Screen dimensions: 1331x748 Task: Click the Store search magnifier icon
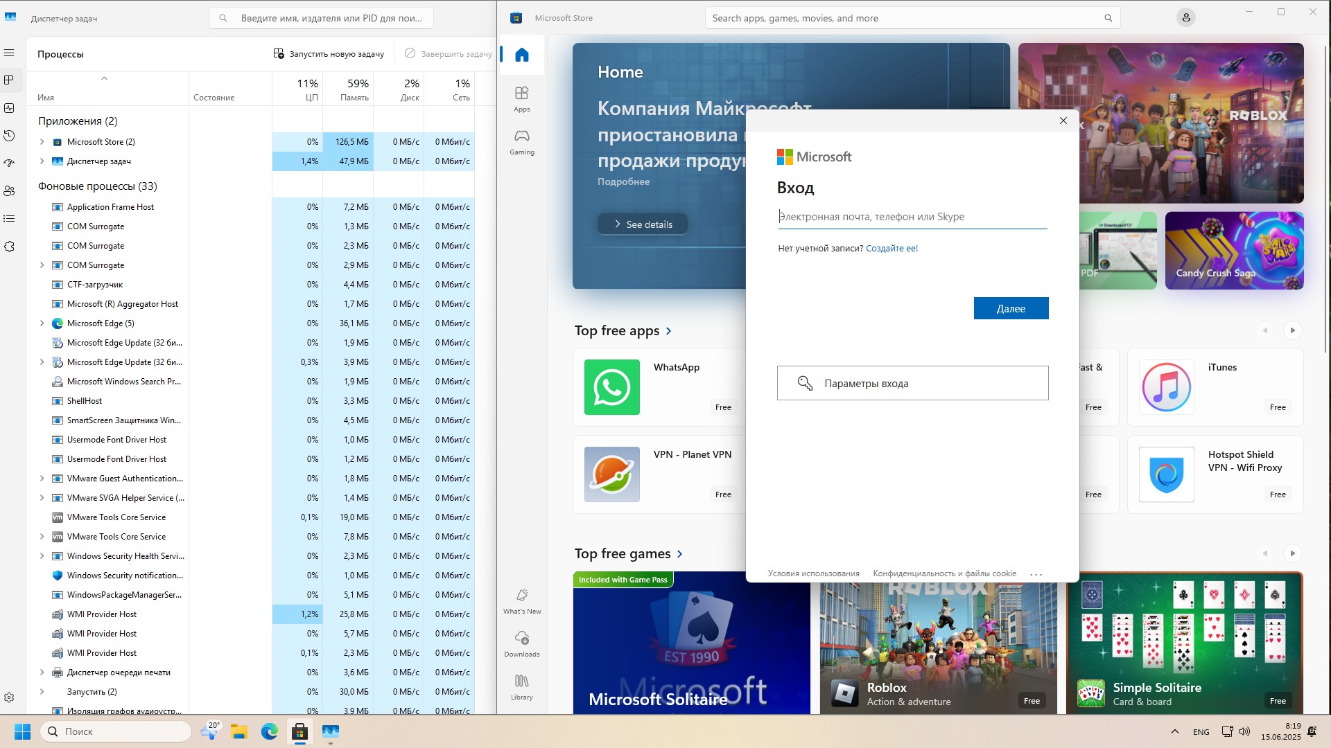[x=1108, y=18]
